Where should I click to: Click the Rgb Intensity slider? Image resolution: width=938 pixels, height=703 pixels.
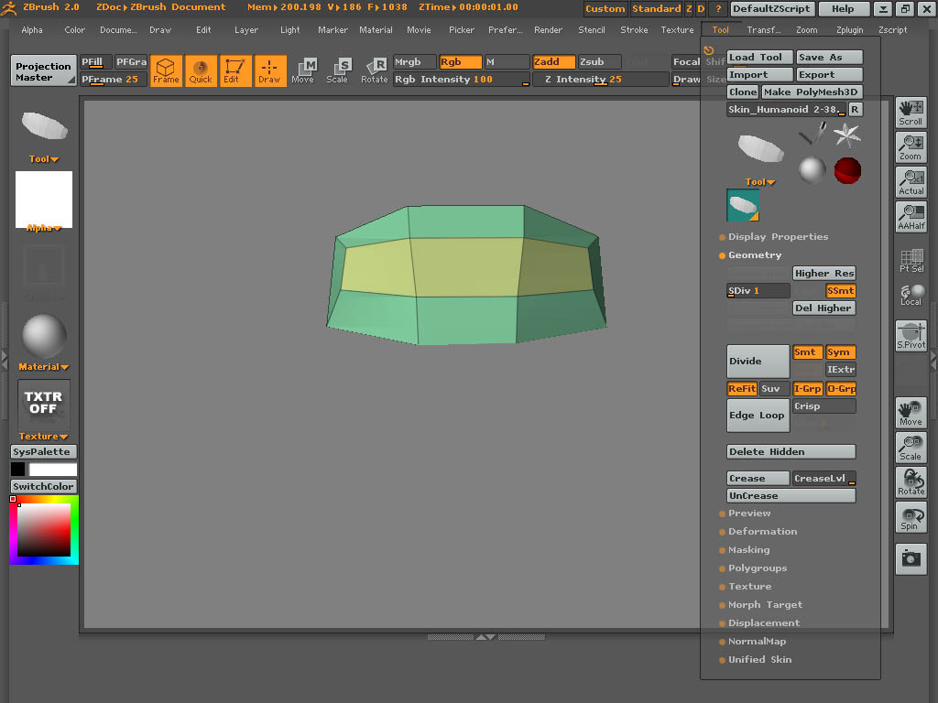coord(462,80)
